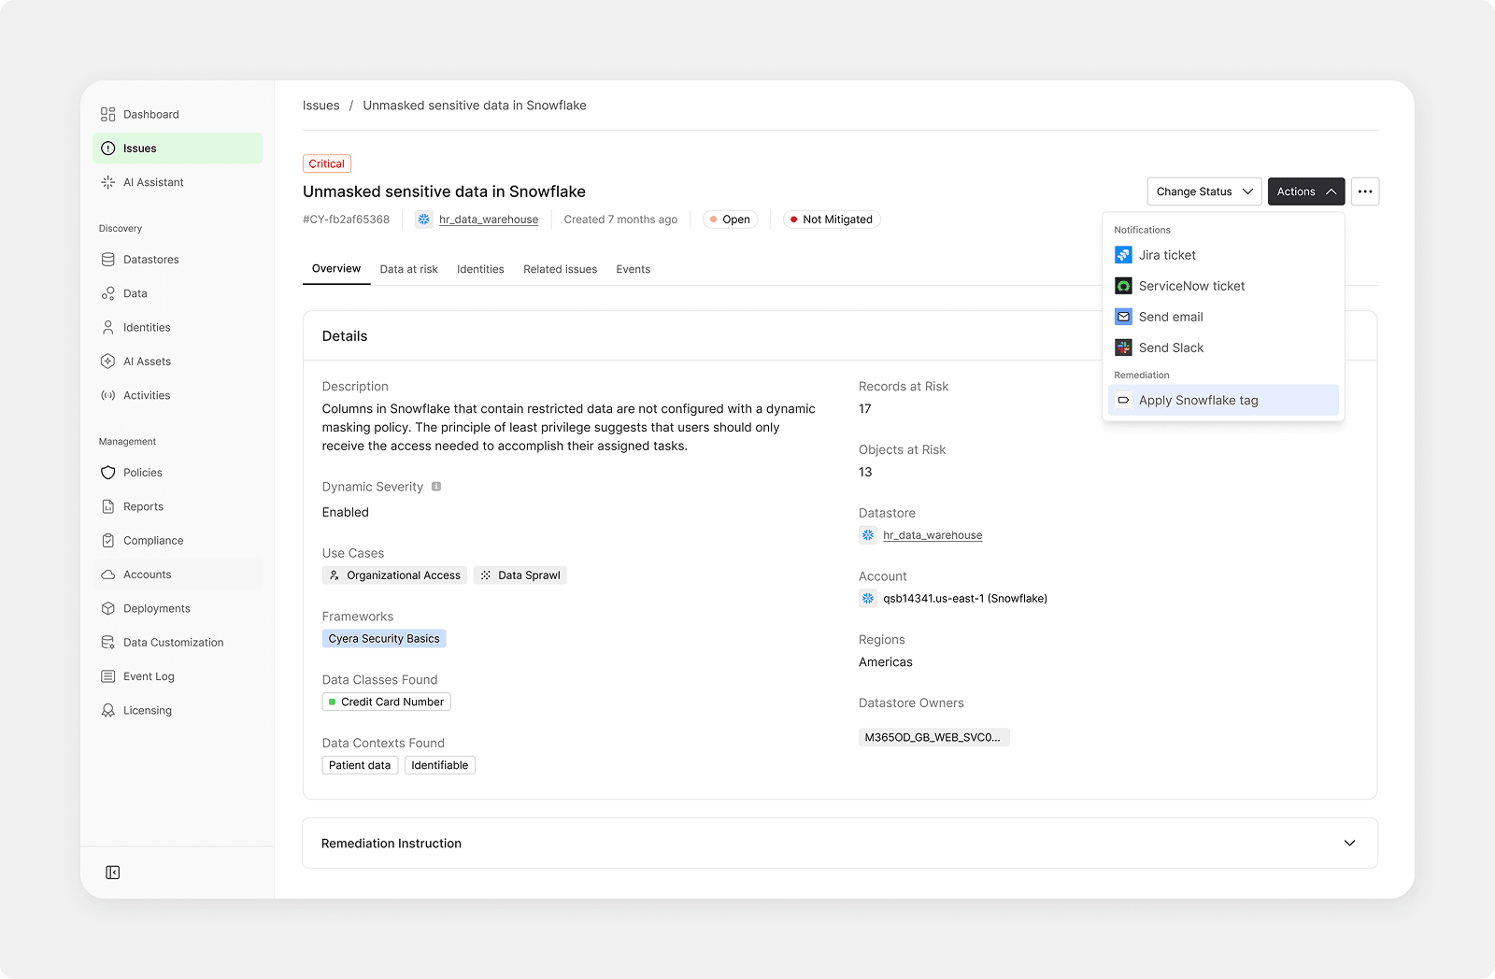Open the more options ellipsis menu

(x=1365, y=191)
